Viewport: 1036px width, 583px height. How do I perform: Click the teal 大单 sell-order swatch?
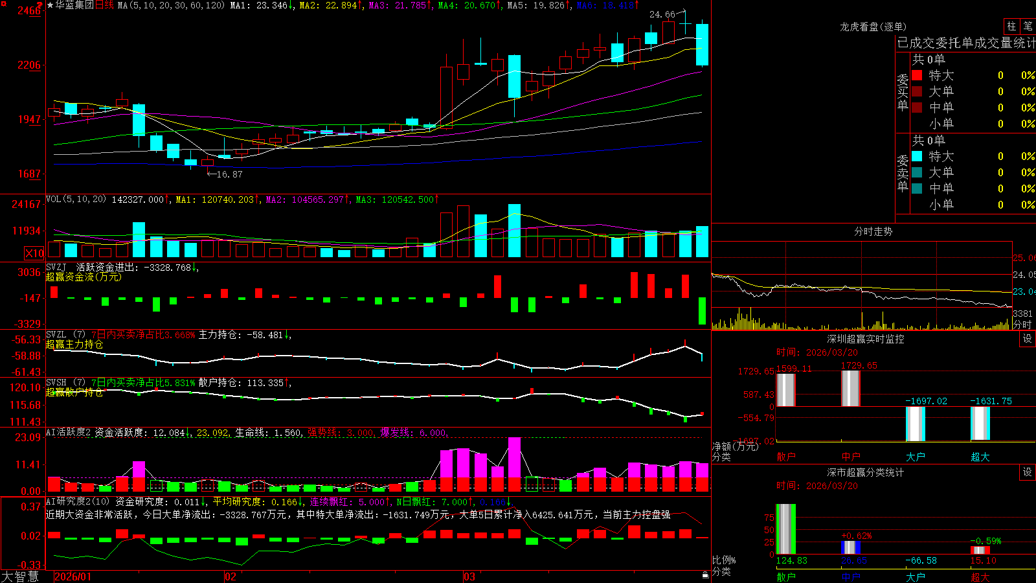(917, 172)
